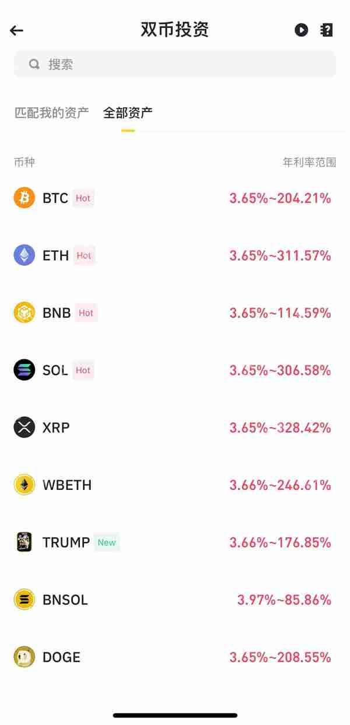Click the BNB coin icon

coord(23,313)
